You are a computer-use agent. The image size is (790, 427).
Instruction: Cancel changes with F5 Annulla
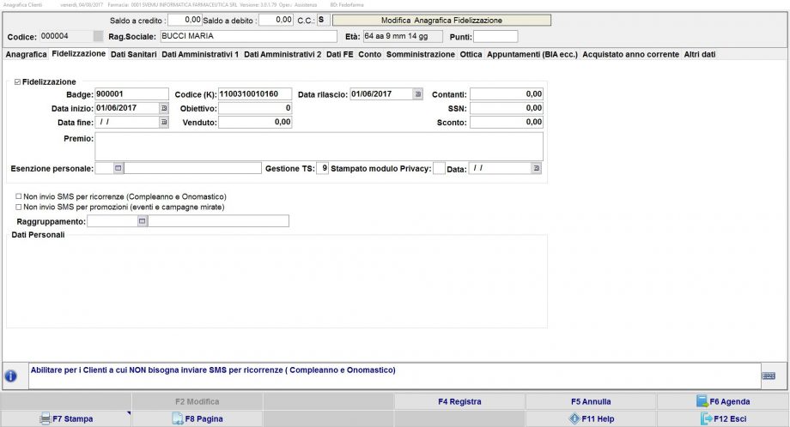point(591,401)
